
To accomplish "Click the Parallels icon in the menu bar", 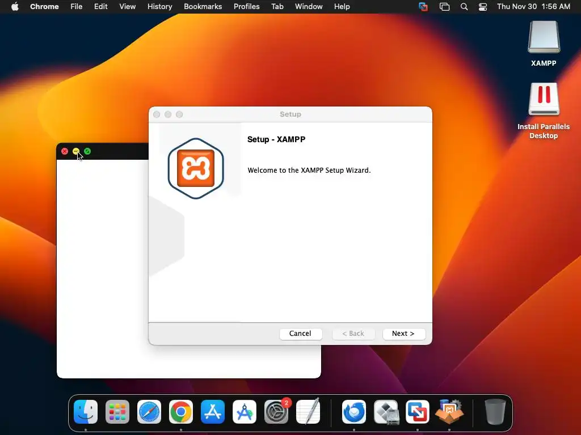I will click(x=423, y=7).
